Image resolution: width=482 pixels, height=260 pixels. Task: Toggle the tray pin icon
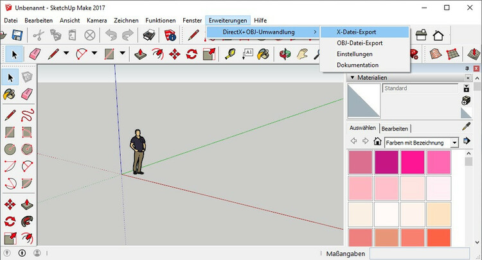467,69
